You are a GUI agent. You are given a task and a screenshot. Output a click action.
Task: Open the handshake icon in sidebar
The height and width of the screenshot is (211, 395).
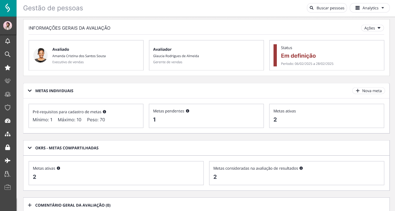[8, 81]
